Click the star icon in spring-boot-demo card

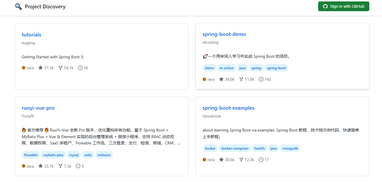(x=221, y=79)
